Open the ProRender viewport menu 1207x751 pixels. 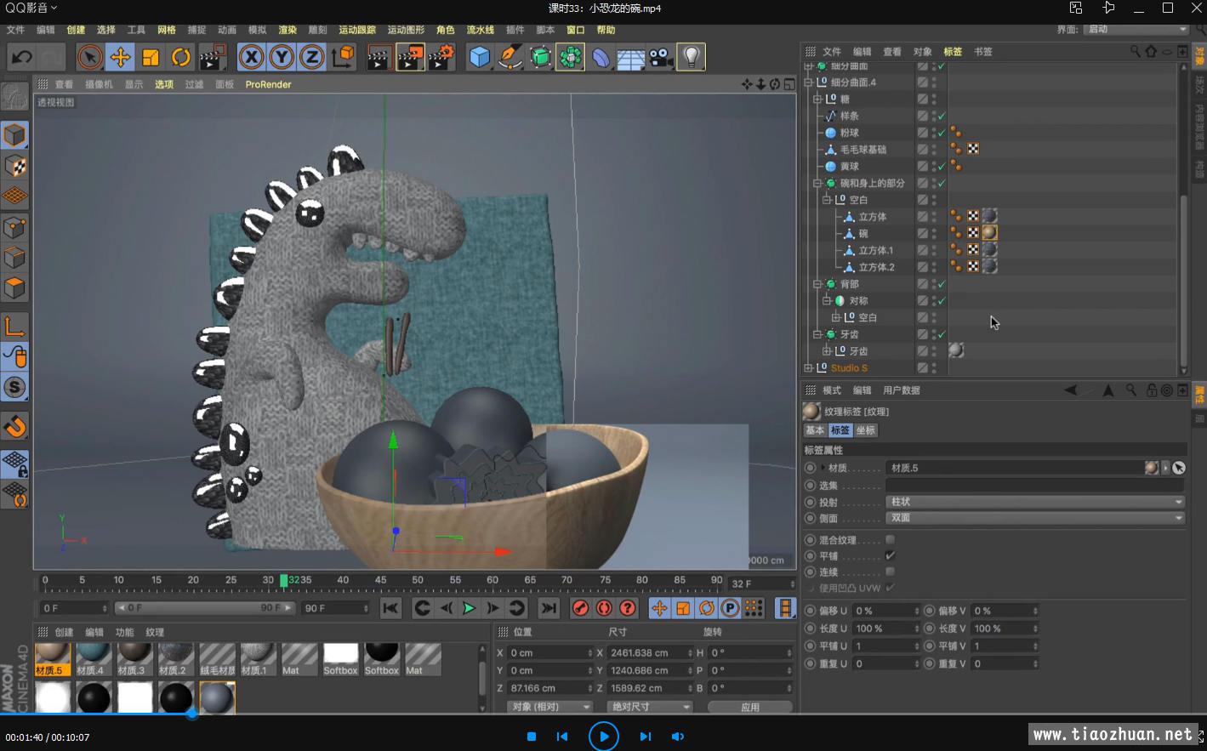pyautogui.click(x=268, y=84)
